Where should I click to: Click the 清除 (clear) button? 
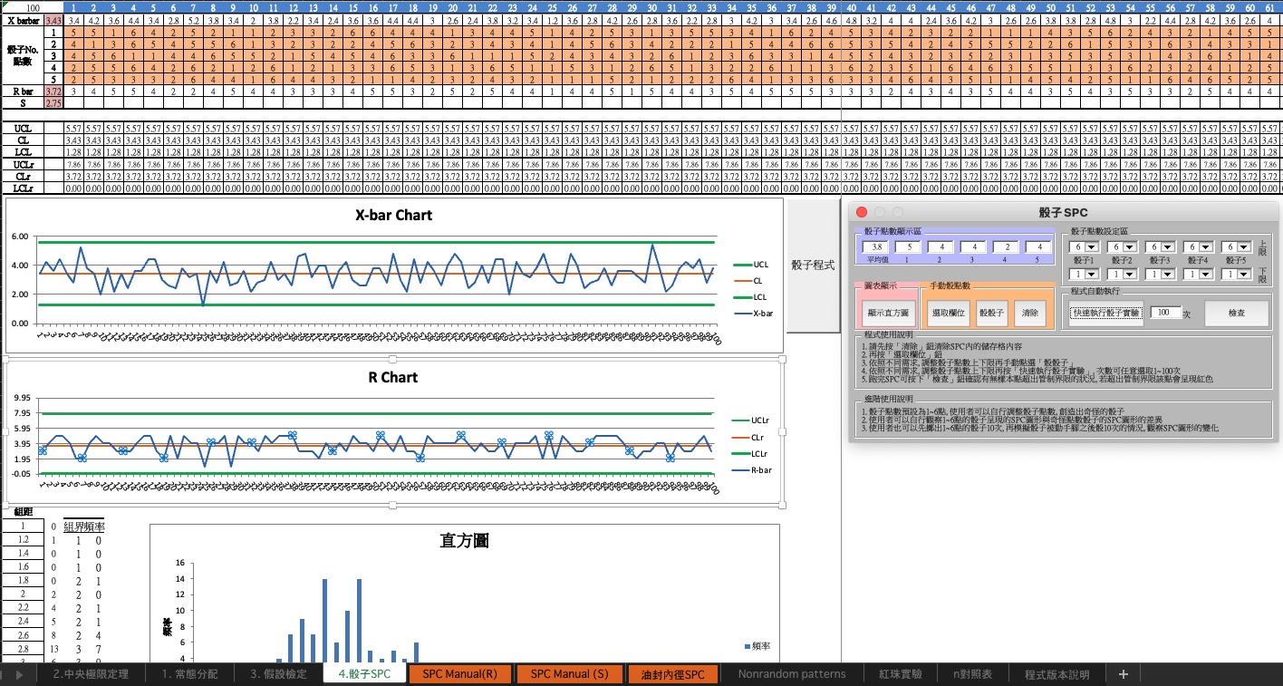tap(1030, 313)
